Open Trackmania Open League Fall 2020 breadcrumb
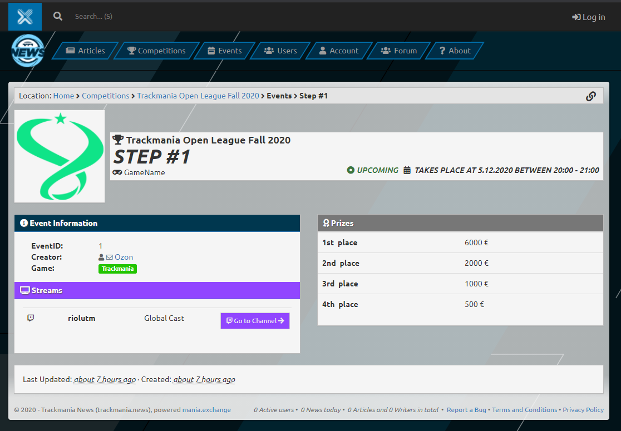Viewport: 621px width, 431px height. point(198,96)
